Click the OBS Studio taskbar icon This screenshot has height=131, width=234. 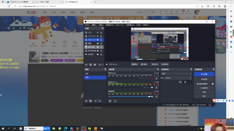click(x=84, y=128)
